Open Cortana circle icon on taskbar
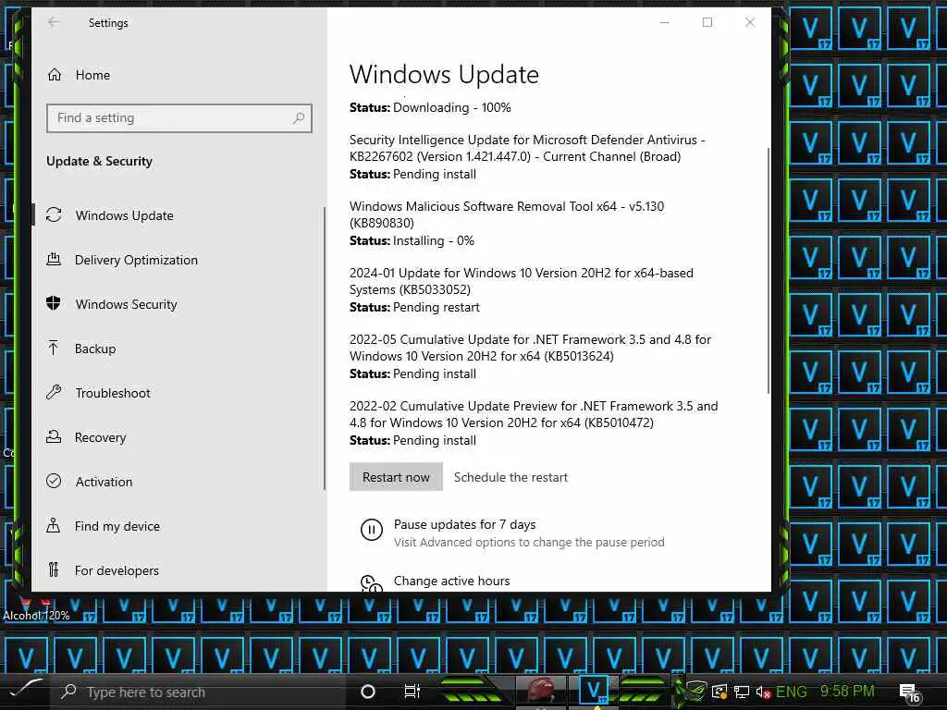The height and width of the screenshot is (710, 947). (367, 692)
